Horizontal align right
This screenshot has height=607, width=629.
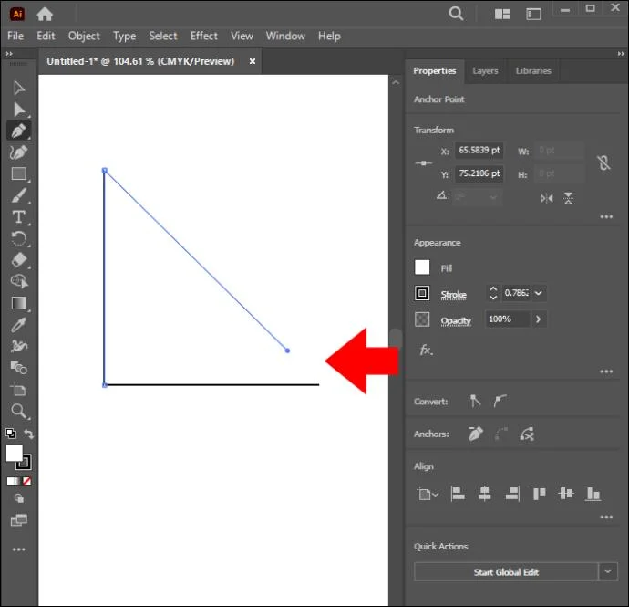[x=512, y=493]
